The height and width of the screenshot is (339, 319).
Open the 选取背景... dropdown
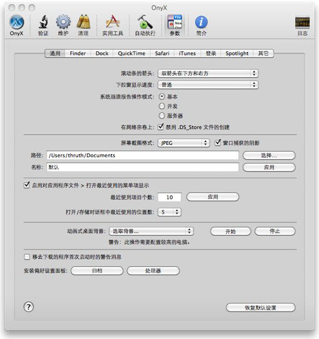(x=151, y=231)
